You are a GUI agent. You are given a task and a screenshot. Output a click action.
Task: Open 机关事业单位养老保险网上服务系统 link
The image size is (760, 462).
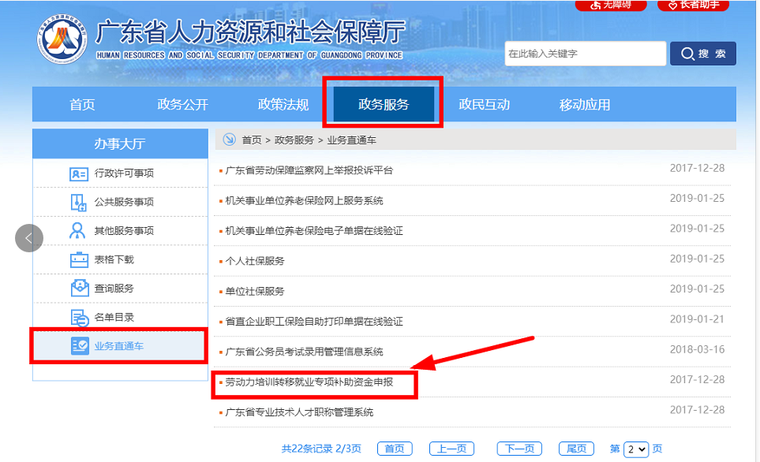coord(305,200)
